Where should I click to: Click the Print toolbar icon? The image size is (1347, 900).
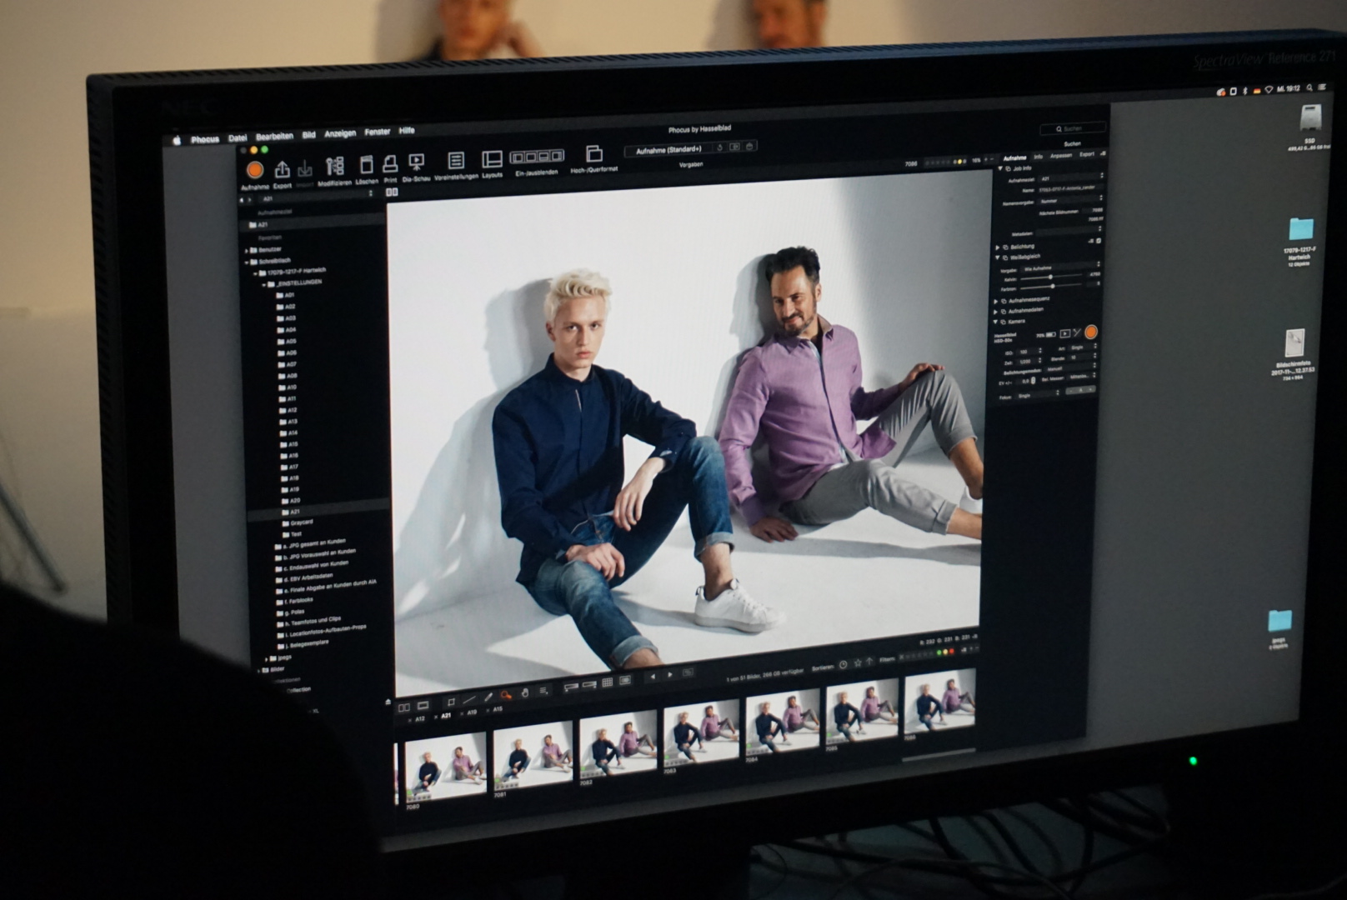pos(389,164)
